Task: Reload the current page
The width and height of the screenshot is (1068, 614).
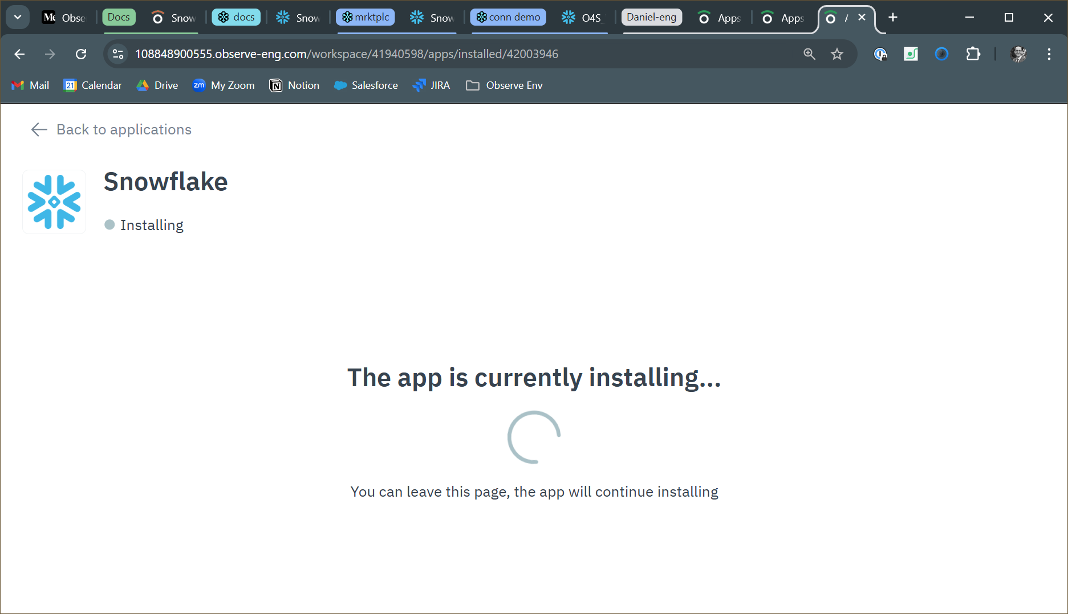Action: [x=81, y=54]
